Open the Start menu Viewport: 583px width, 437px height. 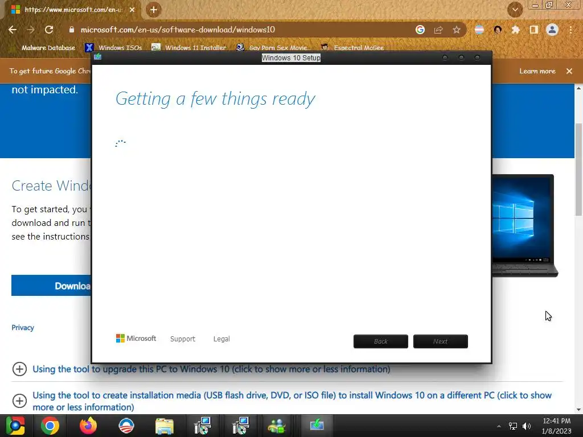pos(15,426)
